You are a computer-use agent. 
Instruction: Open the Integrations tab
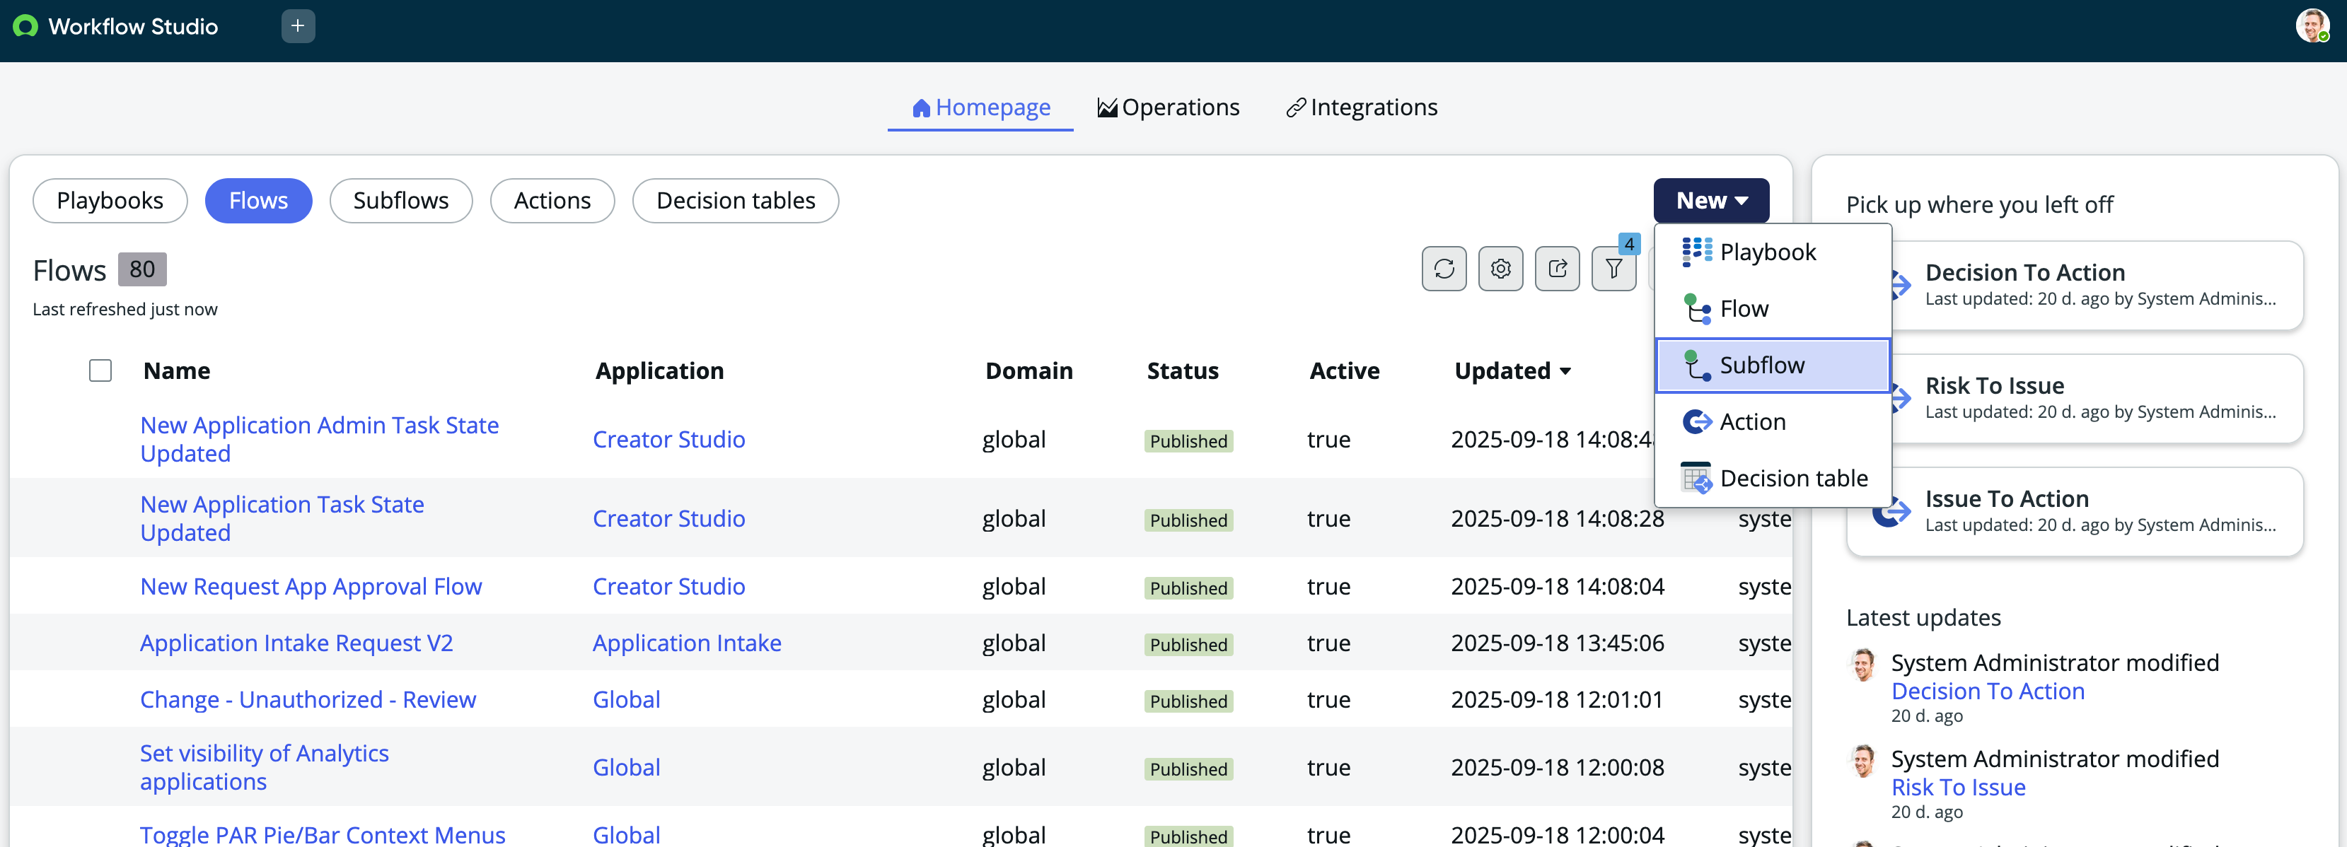(x=1361, y=107)
